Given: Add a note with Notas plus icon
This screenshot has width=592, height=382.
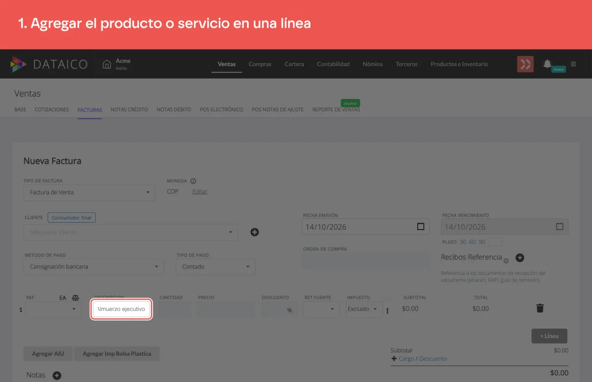Looking at the screenshot, I should tap(57, 376).
